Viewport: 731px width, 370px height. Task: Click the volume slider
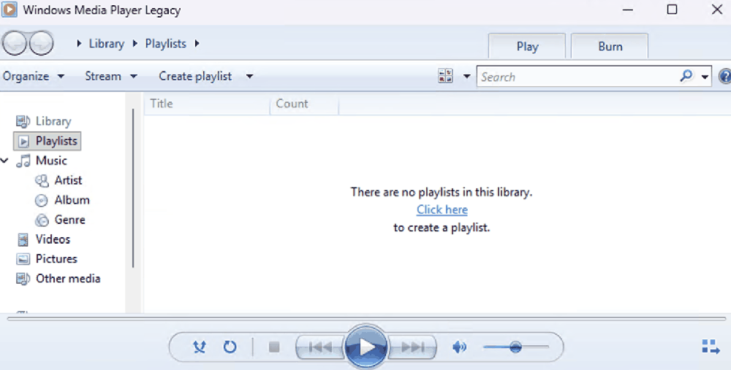point(515,347)
